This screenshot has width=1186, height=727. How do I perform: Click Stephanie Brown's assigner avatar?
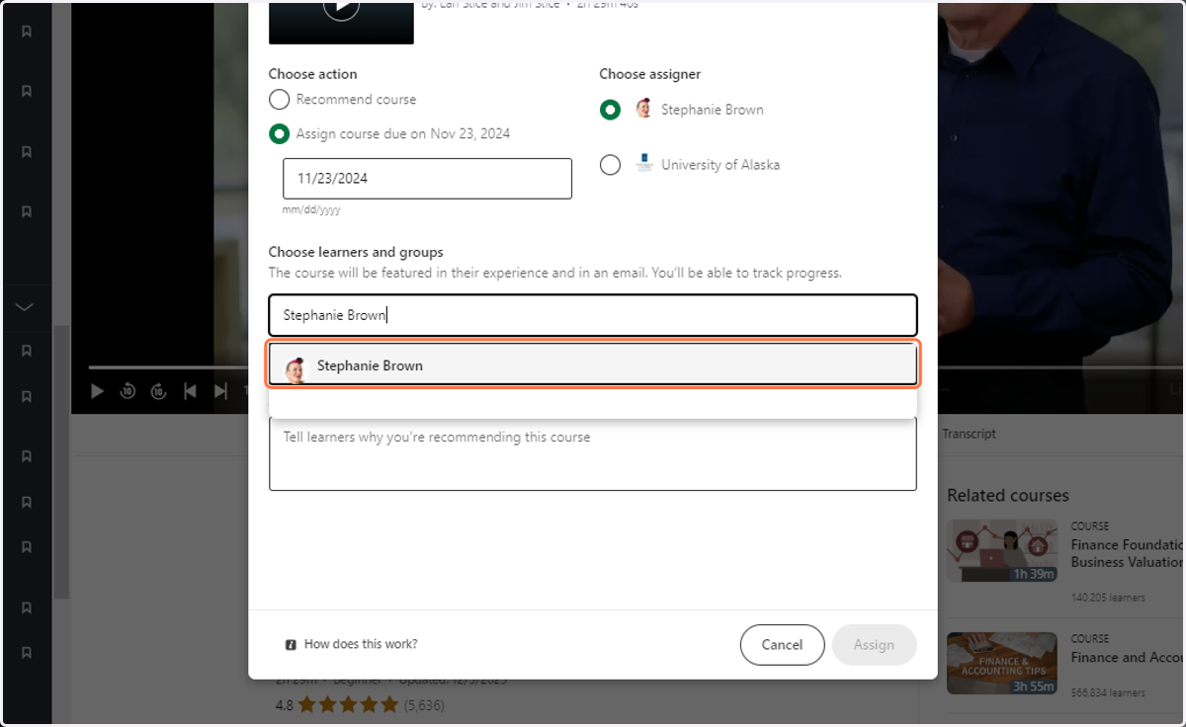click(643, 109)
